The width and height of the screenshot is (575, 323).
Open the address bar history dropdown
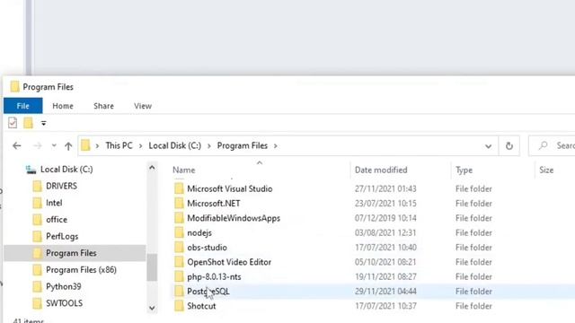pyautogui.click(x=488, y=146)
